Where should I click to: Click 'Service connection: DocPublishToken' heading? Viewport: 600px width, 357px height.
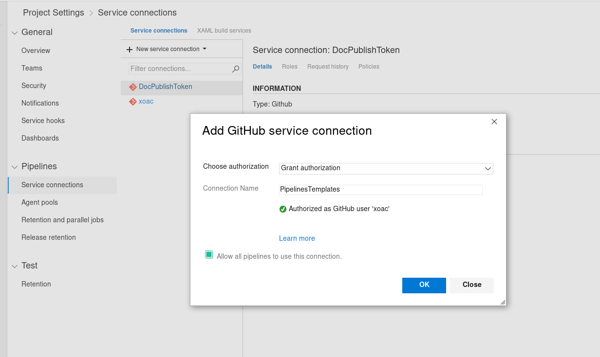[326, 50]
